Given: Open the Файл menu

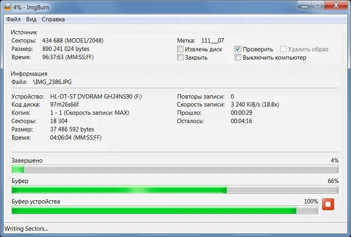Looking at the screenshot, I should pyautogui.click(x=13, y=19).
